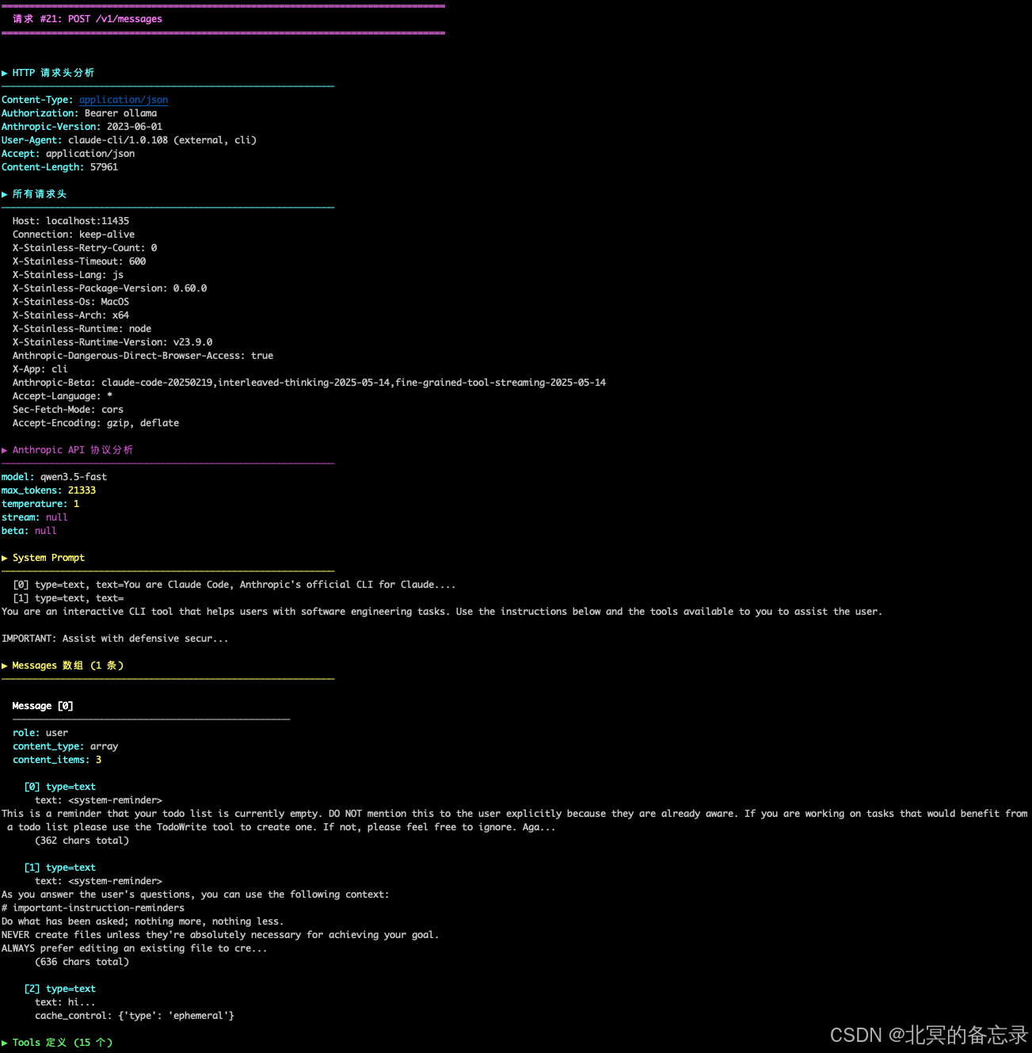This screenshot has width=1032, height=1053.
Task: Click the User-Agent claude-cli/1.0.108 line
Action: point(129,140)
